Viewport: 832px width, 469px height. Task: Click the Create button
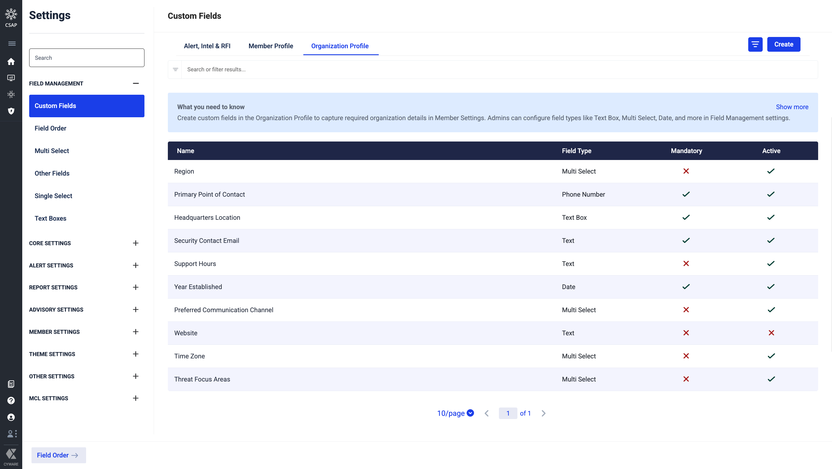point(783,44)
